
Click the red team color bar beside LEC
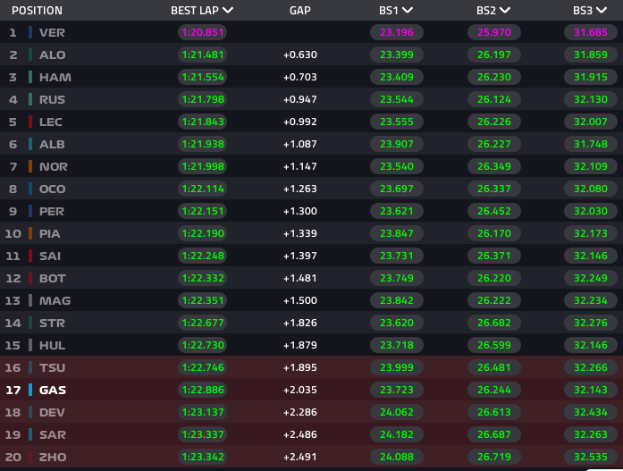click(x=30, y=122)
